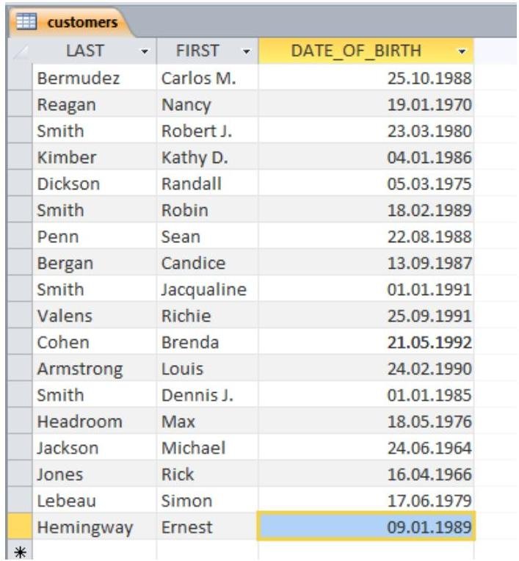
Task: Select the Hemingway row using its selector
Action: point(18,527)
